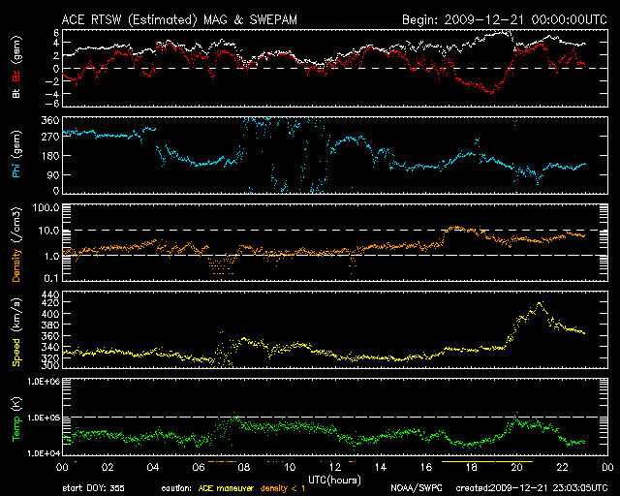Select the red 'Bz' axis label

pyautogui.click(x=16, y=77)
